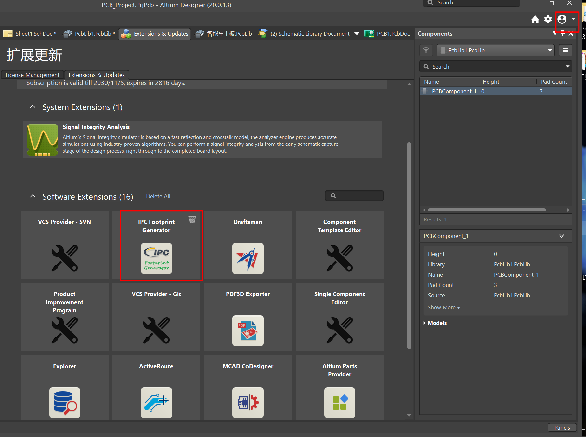Collapse the System Extensions section
Screen dimensions: 586x437
pyautogui.click(x=33, y=107)
